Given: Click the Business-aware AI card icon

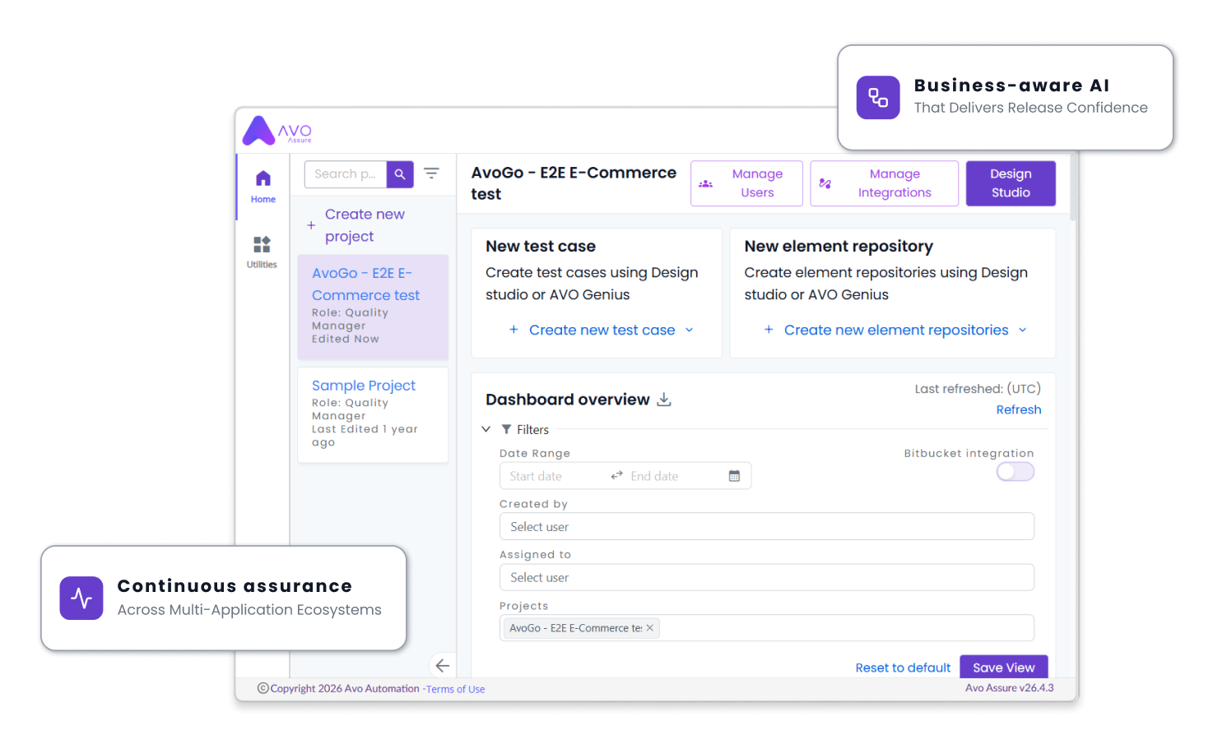Looking at the screenshot, I should (878, 98).
